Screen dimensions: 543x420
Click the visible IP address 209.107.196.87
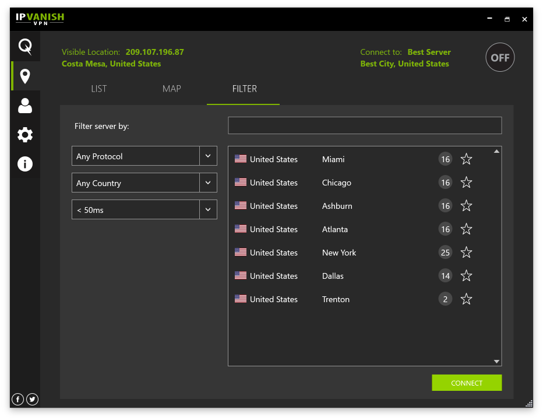[155, 52]
